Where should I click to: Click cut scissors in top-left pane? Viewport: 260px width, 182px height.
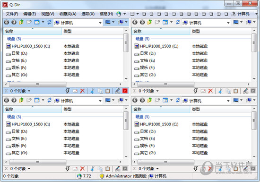coord(93,91)
